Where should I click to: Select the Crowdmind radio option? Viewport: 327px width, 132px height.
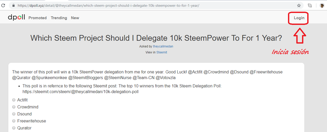pyautogui.click(x=14, y=107)
